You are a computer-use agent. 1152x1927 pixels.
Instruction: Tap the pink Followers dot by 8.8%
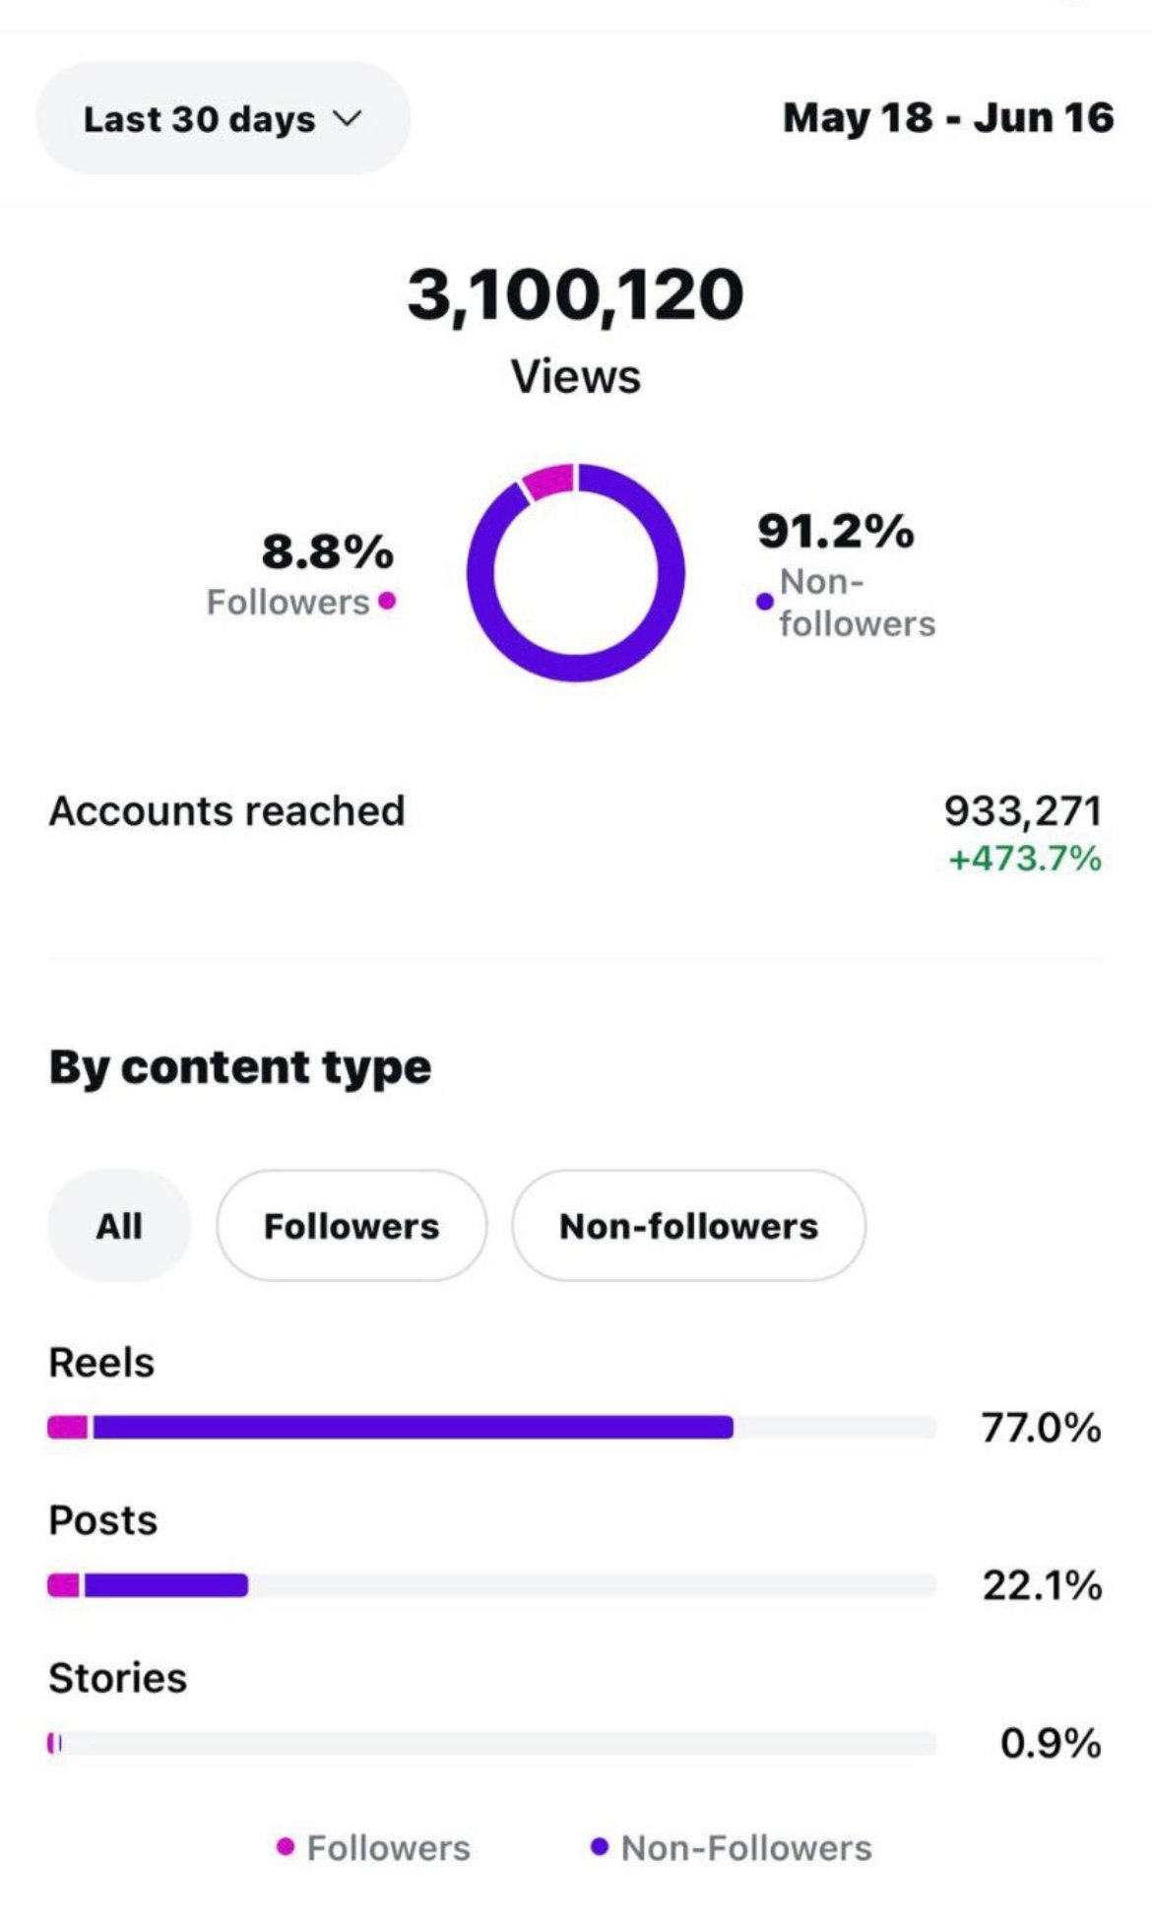click(x=387, y=601)
